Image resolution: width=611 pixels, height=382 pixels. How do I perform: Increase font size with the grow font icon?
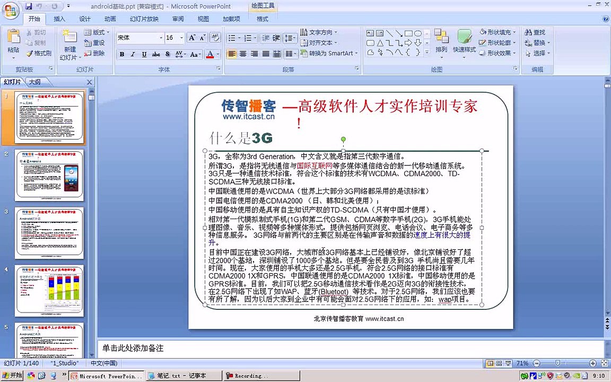(x=191, y=38)
